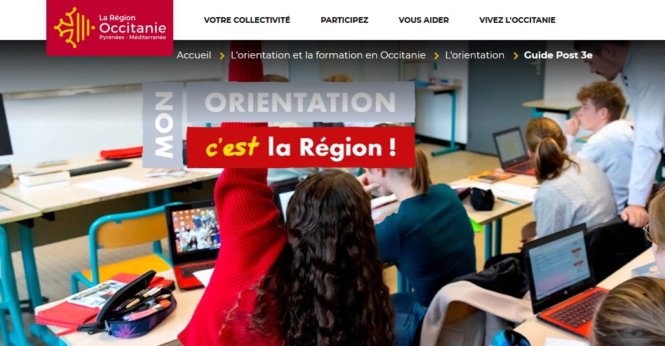This screenshot has height=346, width=665.
Task: Open the VIVEZ L'OCCITANIE menu
Action: (x=517, y=20)
